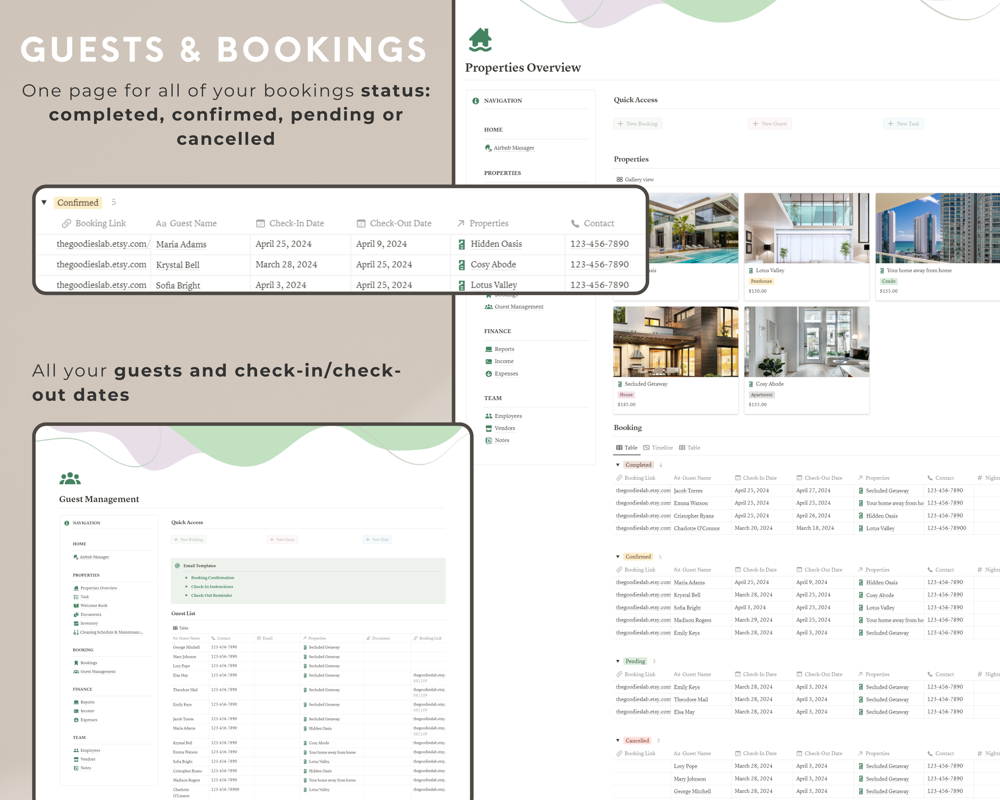Screen dimensions: 1000x800
Task: Click New Booking button on Properties Overview page
Action: click(x=637, y=123)
